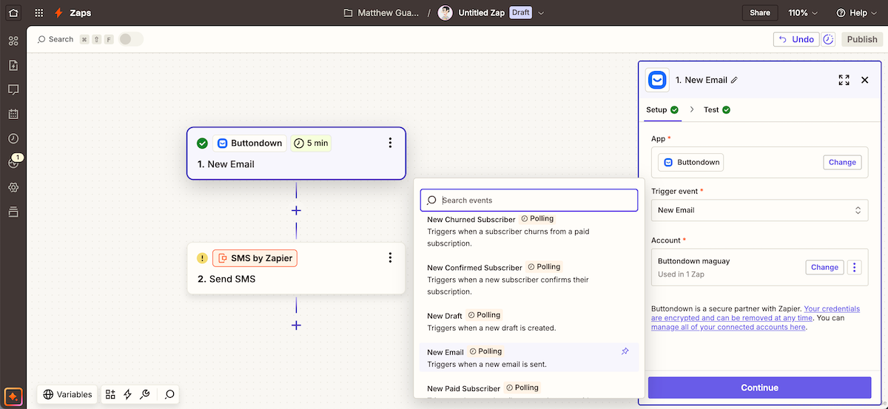Open three-dot menu on Buttondown step
888x409 pixels.
click(x=390, y=143)
